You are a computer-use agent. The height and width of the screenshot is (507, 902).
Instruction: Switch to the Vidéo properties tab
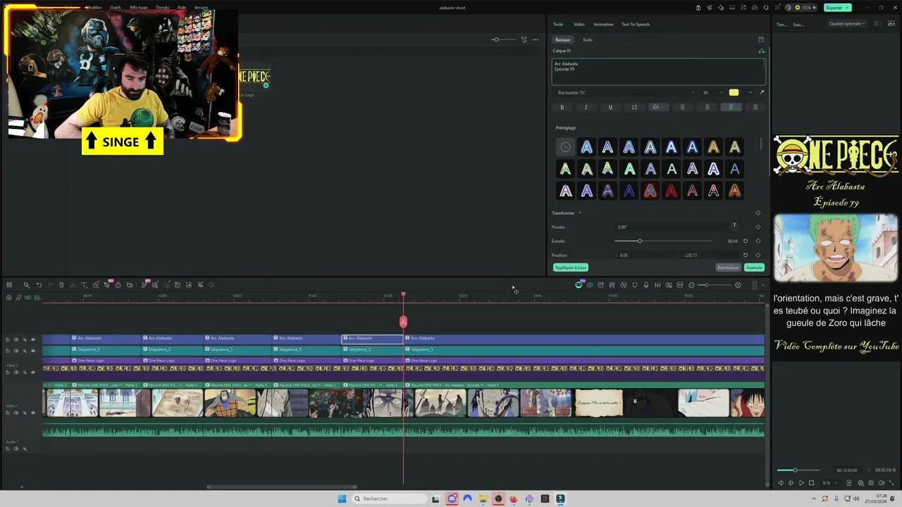coord(579,24)
